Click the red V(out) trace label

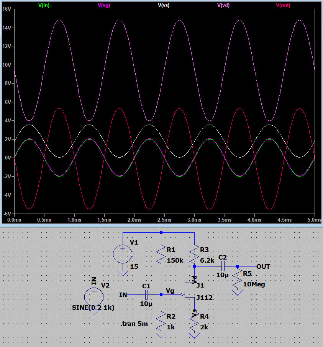point(284,5)
